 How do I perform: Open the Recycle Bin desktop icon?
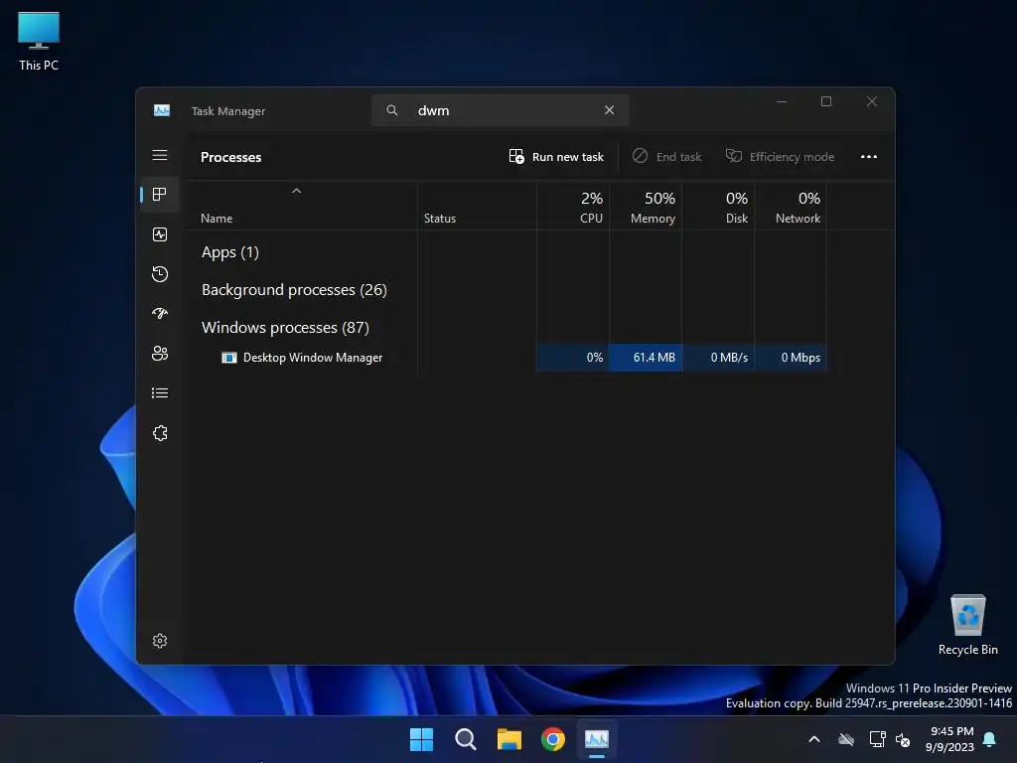tap(967, 625)
